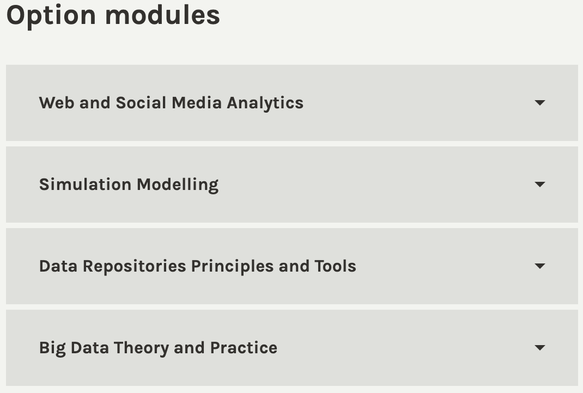Click the arrow beside Web and Social Media Analytics
Viewport: 583px width, 393px height.
pos(539,103)
